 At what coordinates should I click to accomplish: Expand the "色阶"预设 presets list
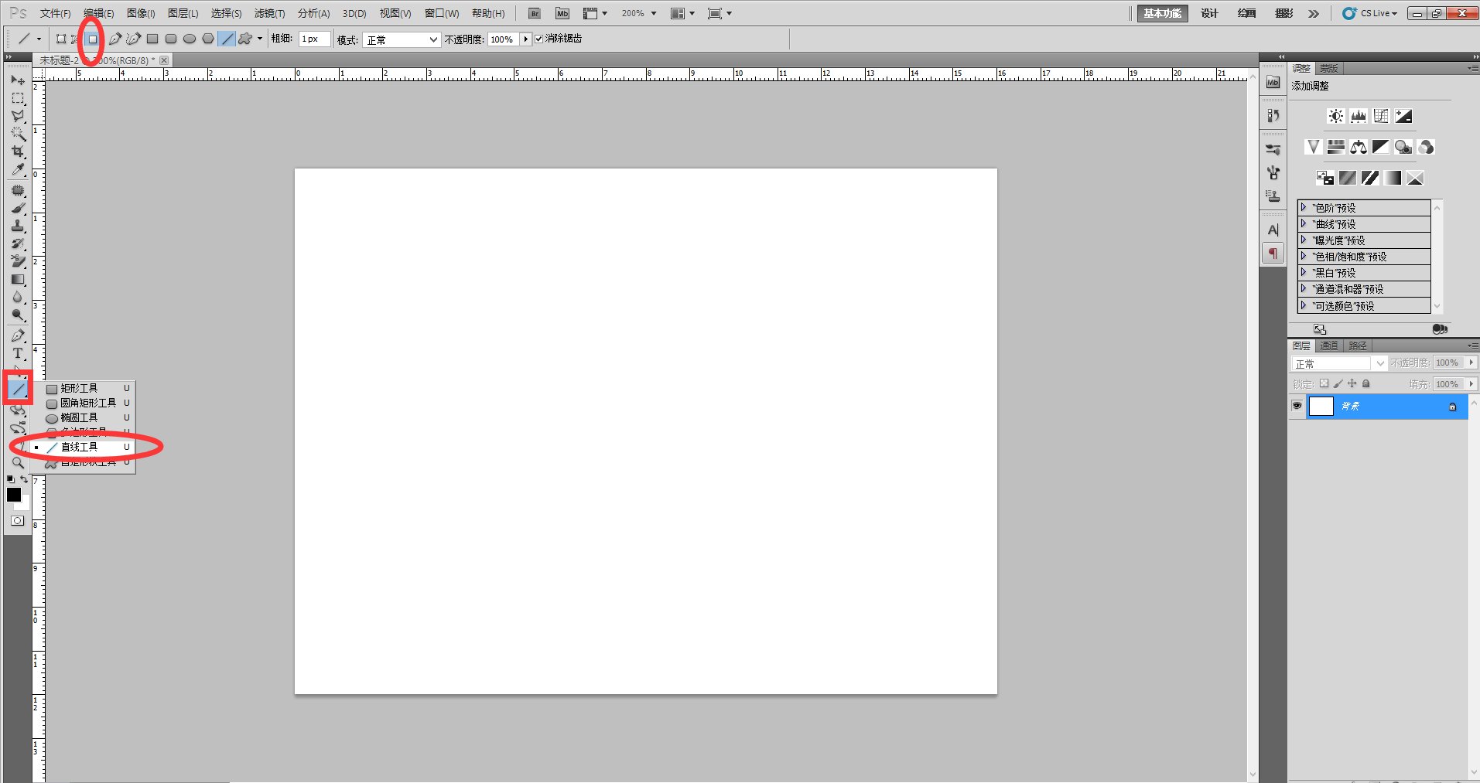tap(1304, 207)
